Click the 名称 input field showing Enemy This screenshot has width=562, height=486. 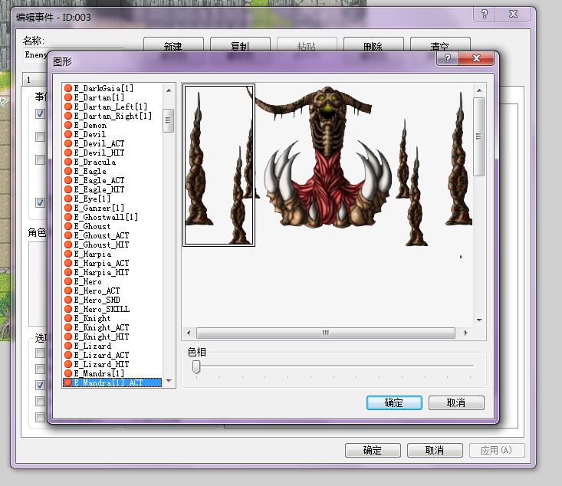[x=36, y=55]
